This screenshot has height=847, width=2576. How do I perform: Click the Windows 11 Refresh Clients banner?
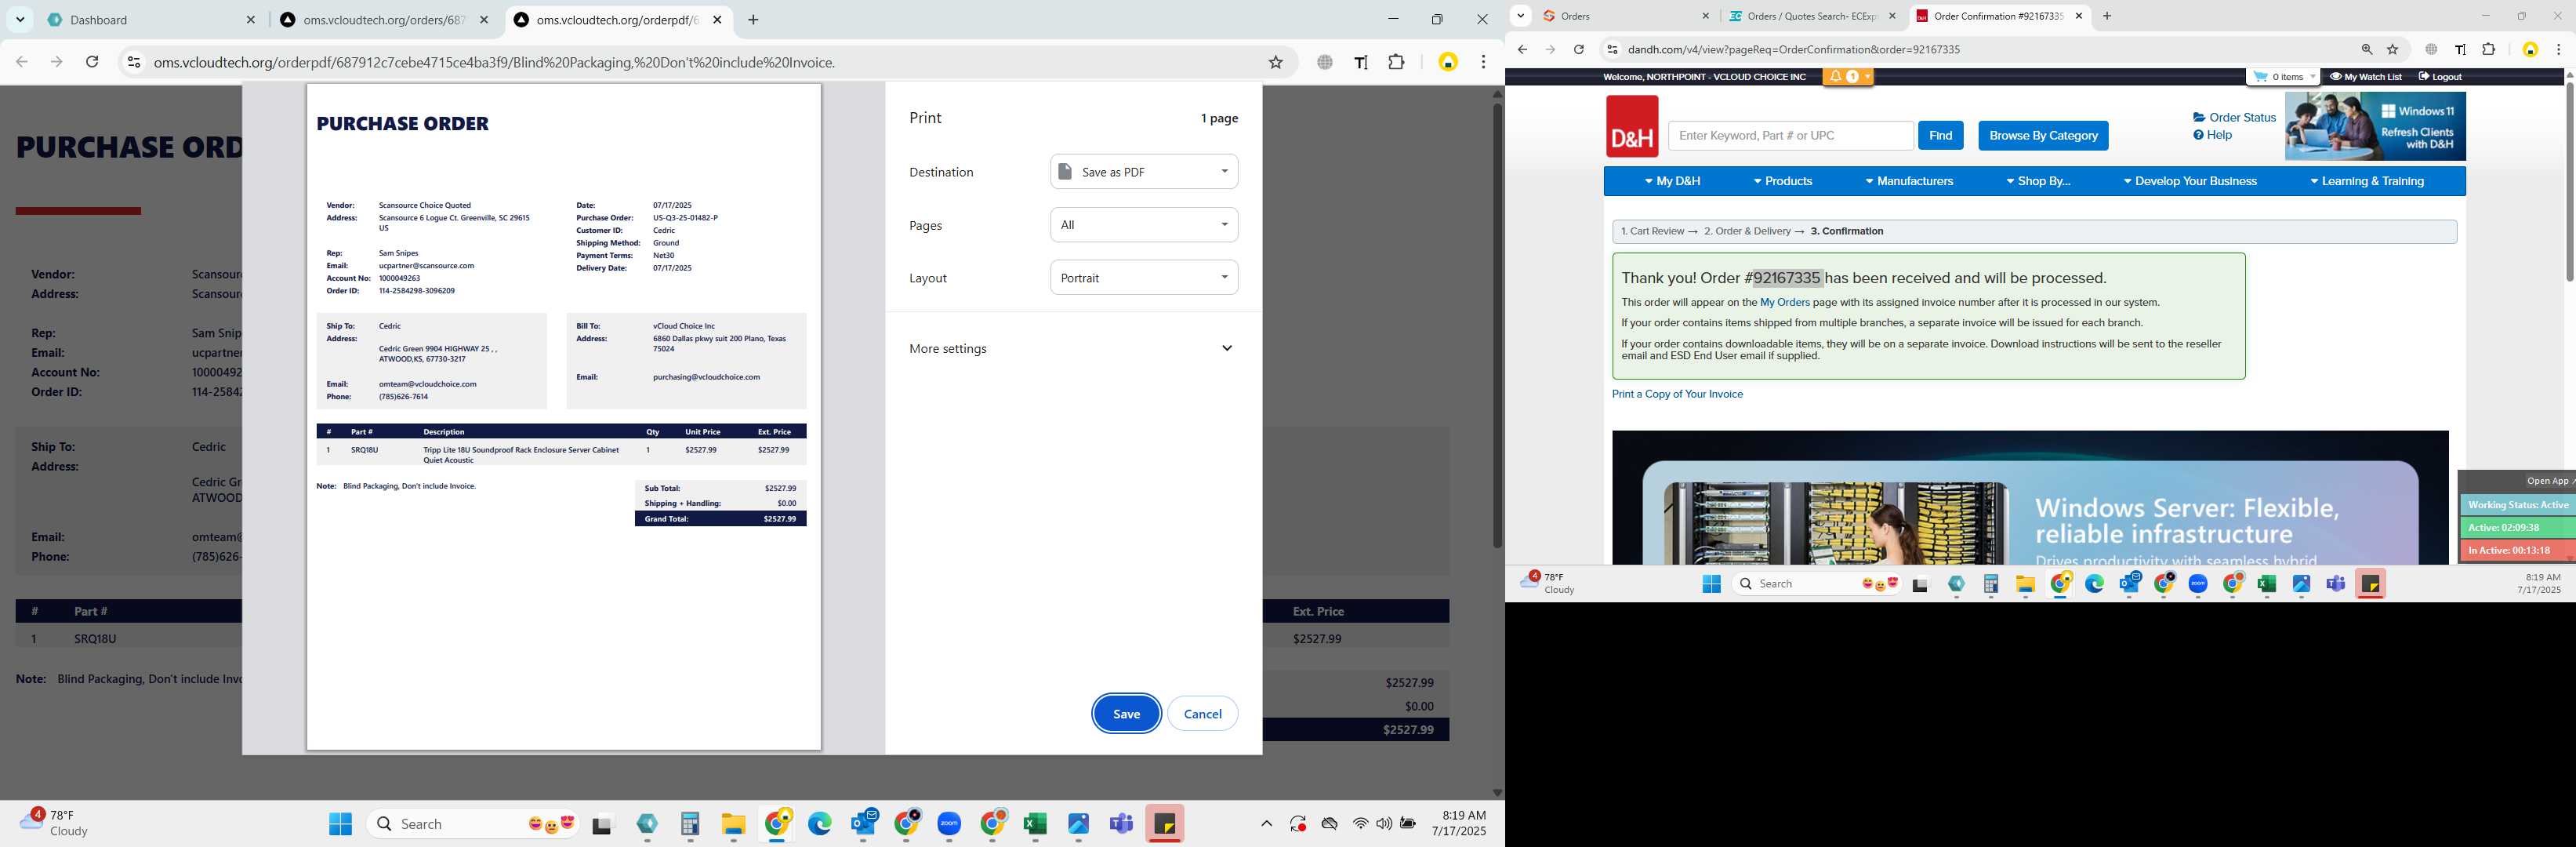2375,126
